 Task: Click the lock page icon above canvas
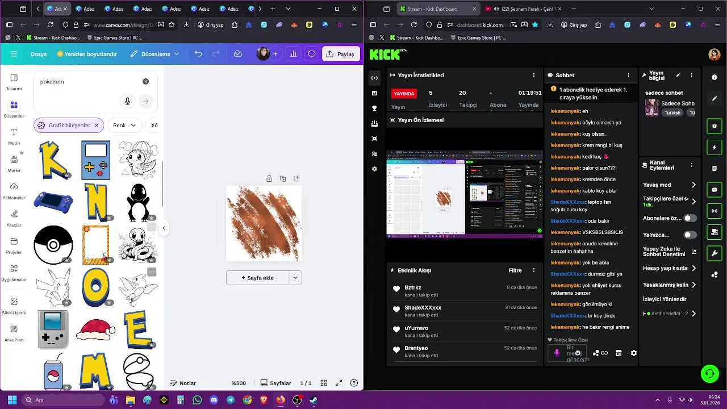(x=269, y=178)
